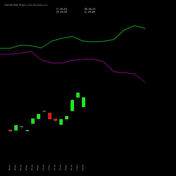Select the last green candle above the 22 date

click(x=83, y=102)
